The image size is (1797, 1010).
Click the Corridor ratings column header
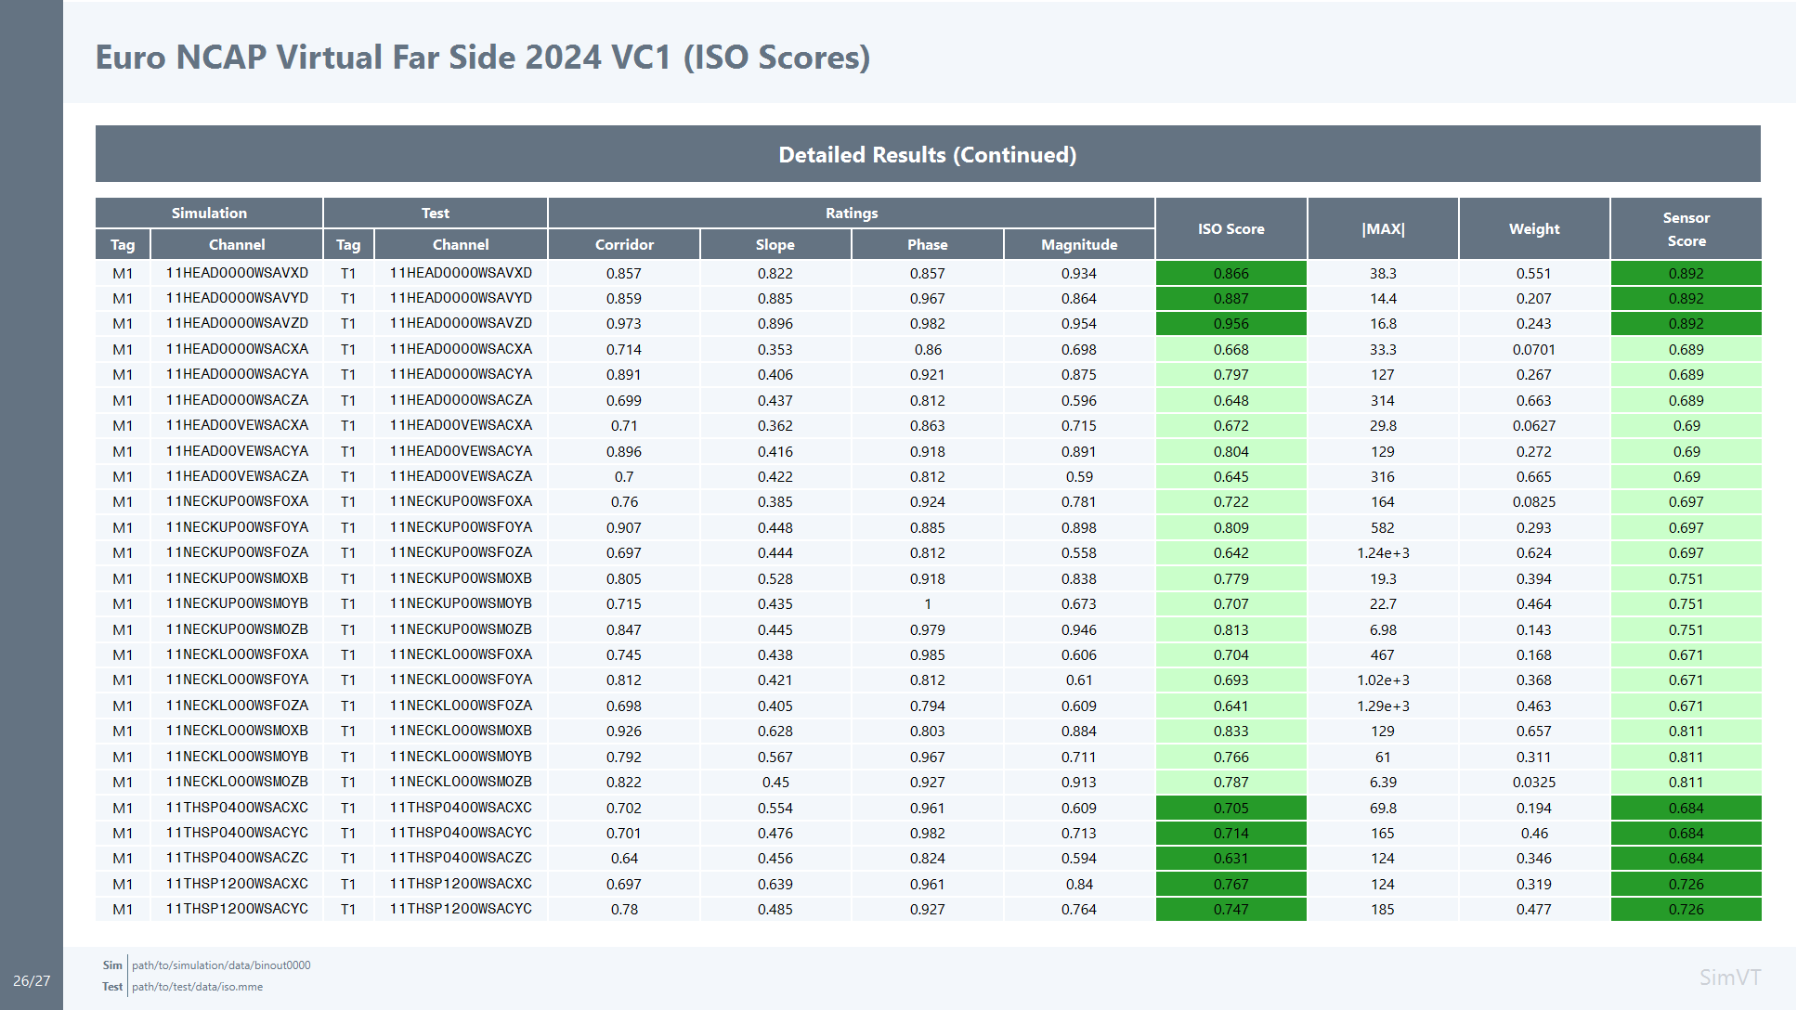624,244
